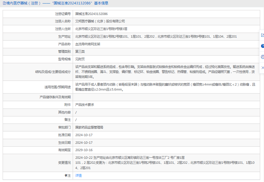
Task: Click the 管理类别 row label
Action: (64, 52)
